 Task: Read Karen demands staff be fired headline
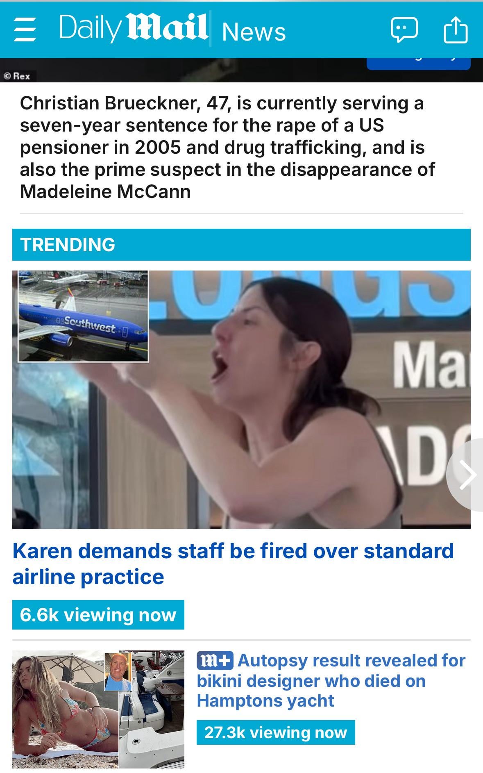click(x=233, y=564)
